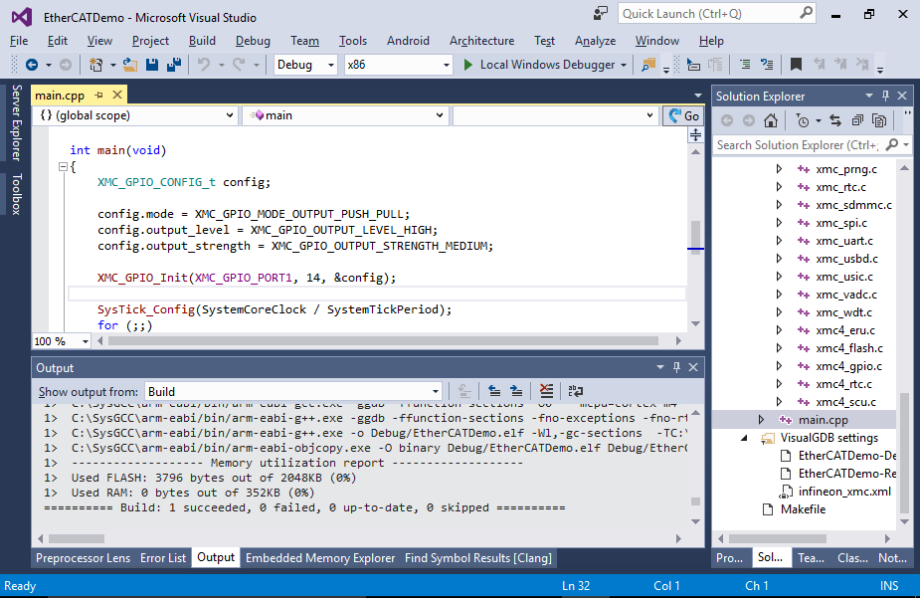Expand the xmc4_scu.c tree node

[x=779, y=402]
